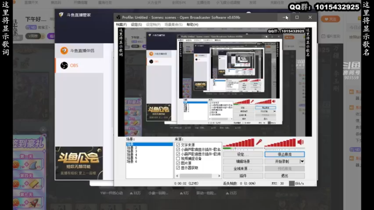Click the speaker mute icon in OBS
Screen dimensions: 374x210
click(301, 142)
